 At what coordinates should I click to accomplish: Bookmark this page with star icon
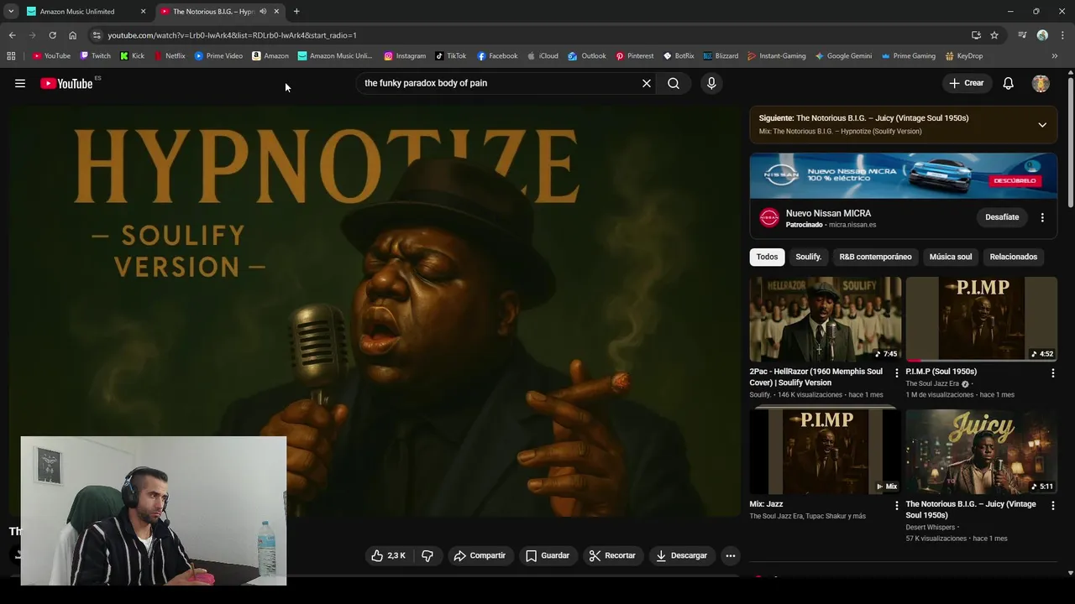pos(994,35)
